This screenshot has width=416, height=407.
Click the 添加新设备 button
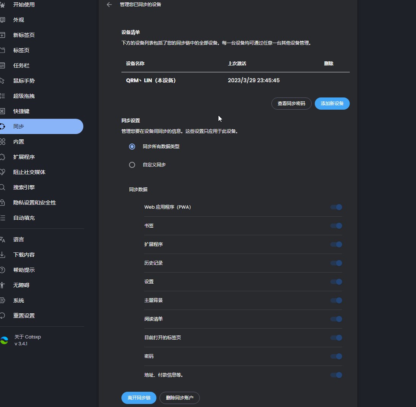click(x=332, y=104)
